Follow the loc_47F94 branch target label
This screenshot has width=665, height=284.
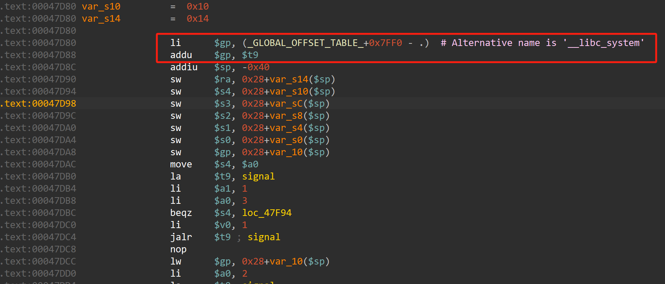pos(267,213)
